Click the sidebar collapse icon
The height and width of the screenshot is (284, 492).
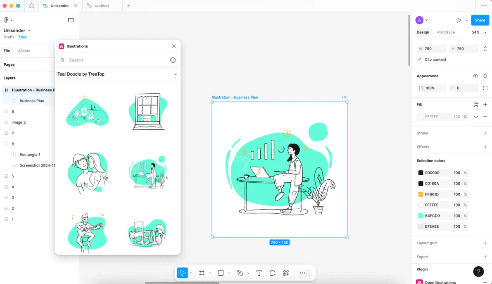71,20
